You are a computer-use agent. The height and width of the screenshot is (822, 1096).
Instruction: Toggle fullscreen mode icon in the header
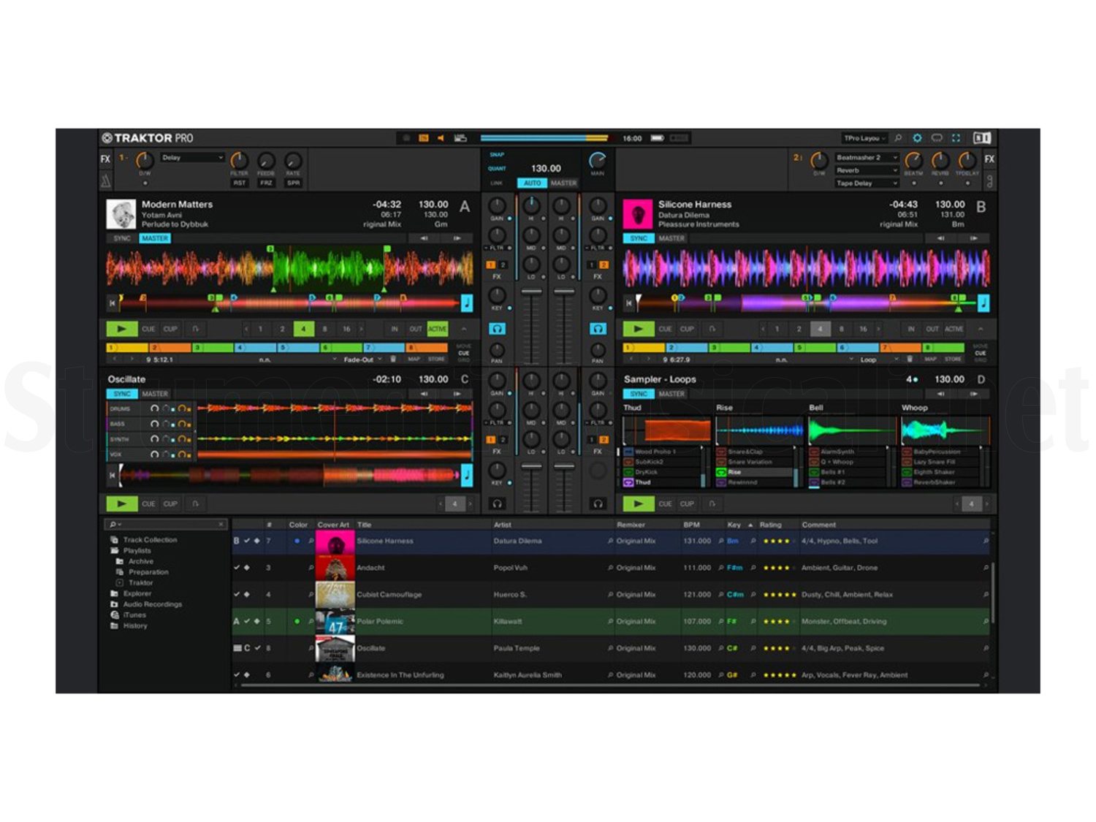coord(956,138)
